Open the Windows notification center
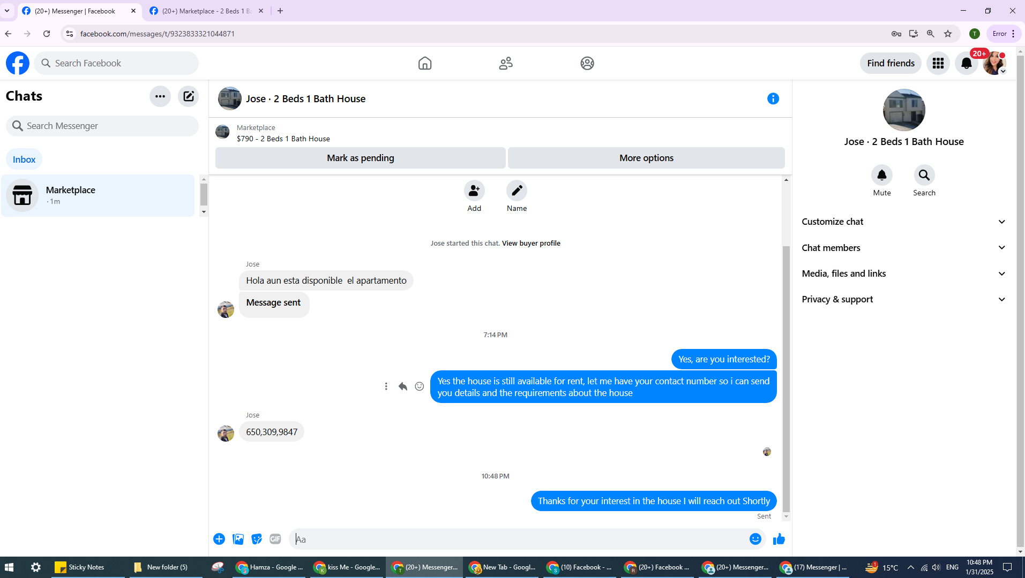Screen dimensions: 1025x578 [1007, 567]
